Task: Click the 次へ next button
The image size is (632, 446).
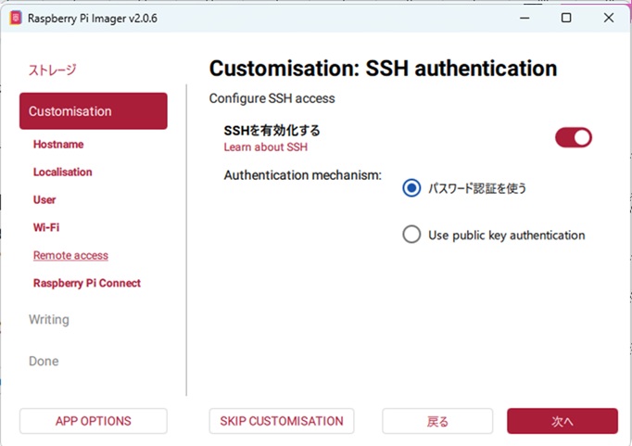Action: tap(562, 421)
